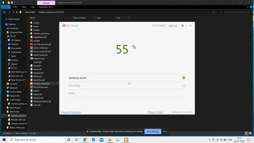Screen dimensions: 254x143
Task: Click the Mi logo in Mi Unlock
Action: click(x=64, y=25)
